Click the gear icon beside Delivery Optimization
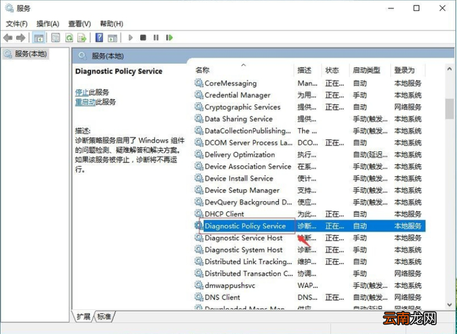This screenshot has height=334, width=457. click(x=199, y=154)
